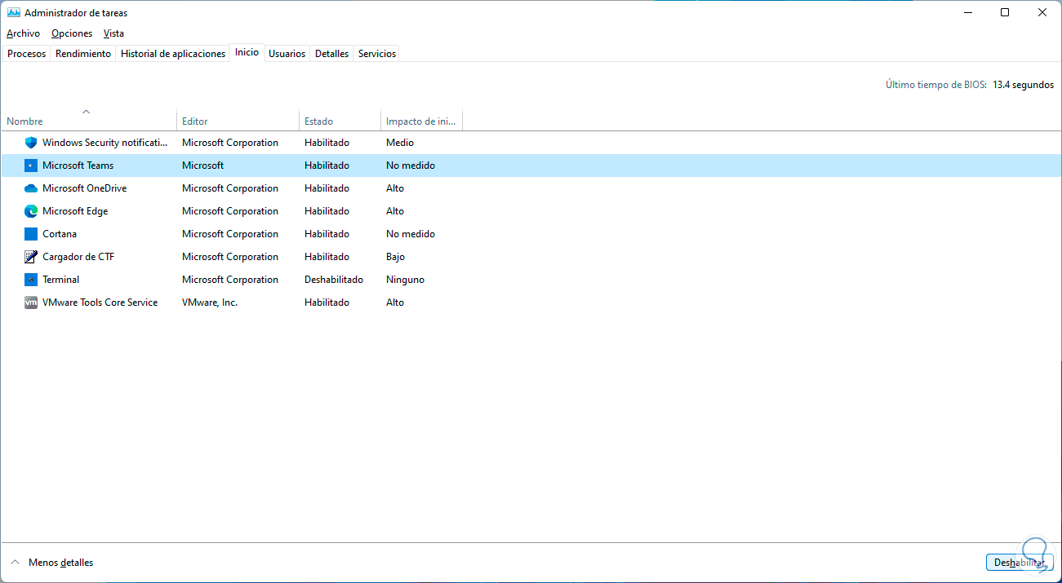The image size is (1062, 583).
Task: Sort by the Editor column header
Action: pyautogui.click(x=238, y=121)
